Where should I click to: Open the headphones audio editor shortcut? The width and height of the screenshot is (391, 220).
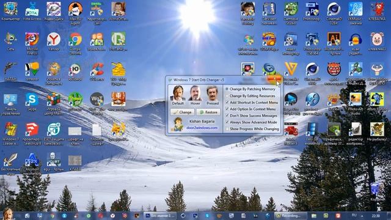[x=356, y=43]
